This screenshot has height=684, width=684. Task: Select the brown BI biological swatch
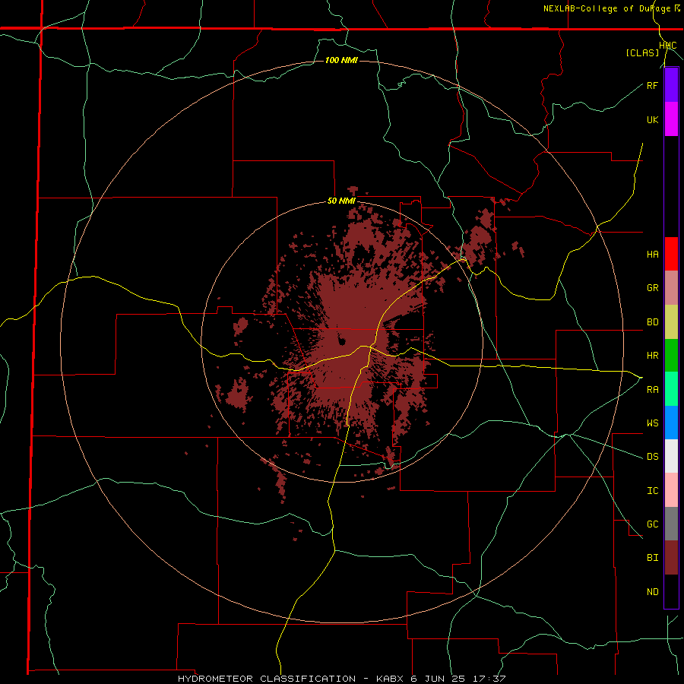pos(671,558)
